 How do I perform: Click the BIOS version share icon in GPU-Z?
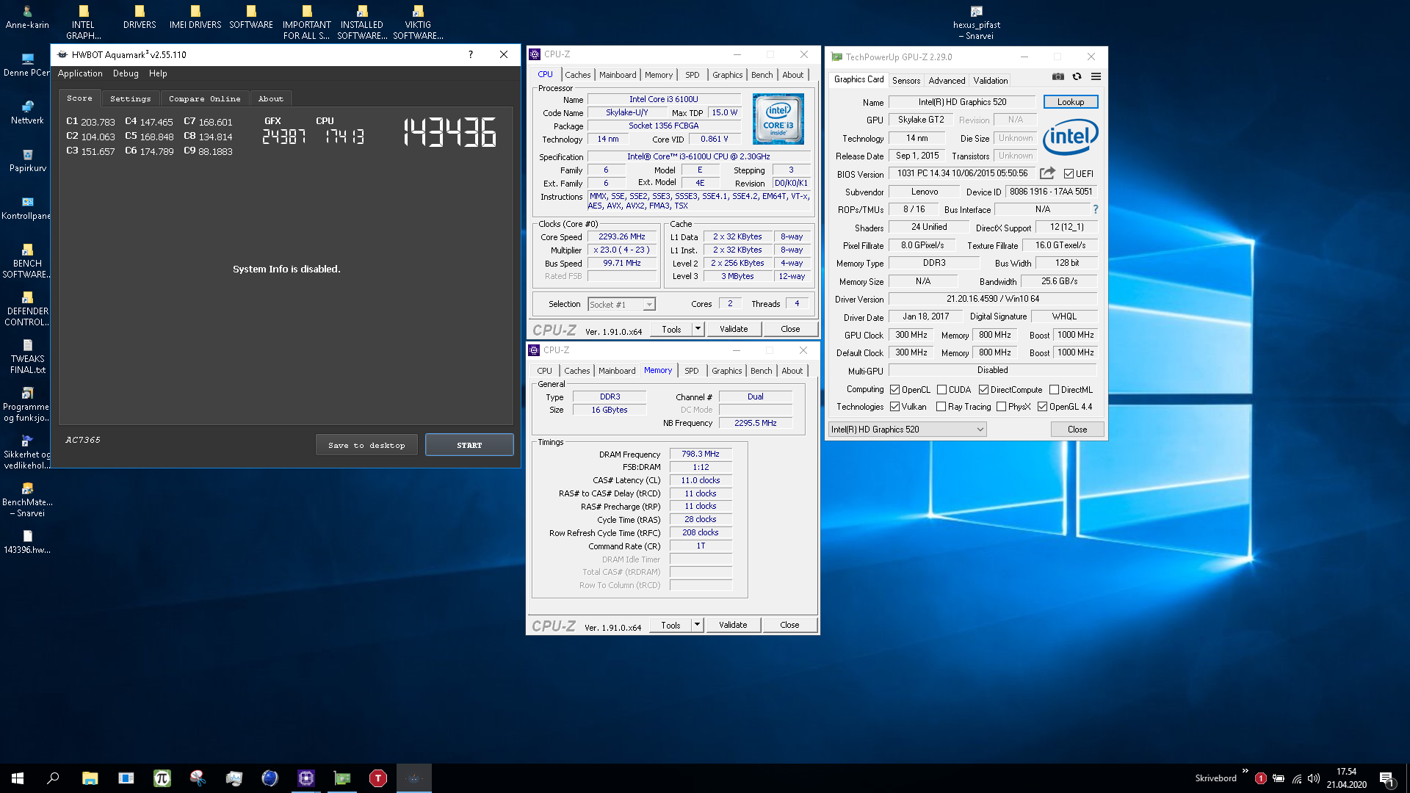1047,173
